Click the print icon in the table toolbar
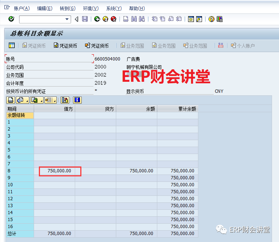 click(11, 100)
